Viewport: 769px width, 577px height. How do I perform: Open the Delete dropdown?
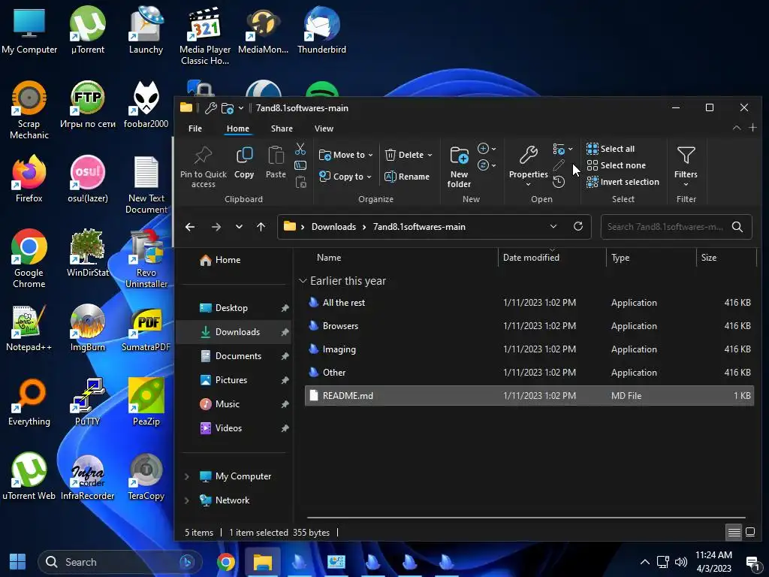(x=409, y=155)
